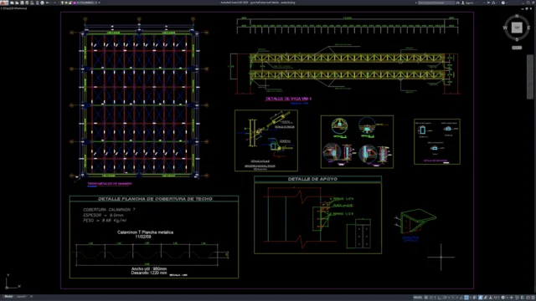This screenshot has height=301, width=536.
Task: Click the Annotation Monitor plus icon
Action: pos(512,298)
